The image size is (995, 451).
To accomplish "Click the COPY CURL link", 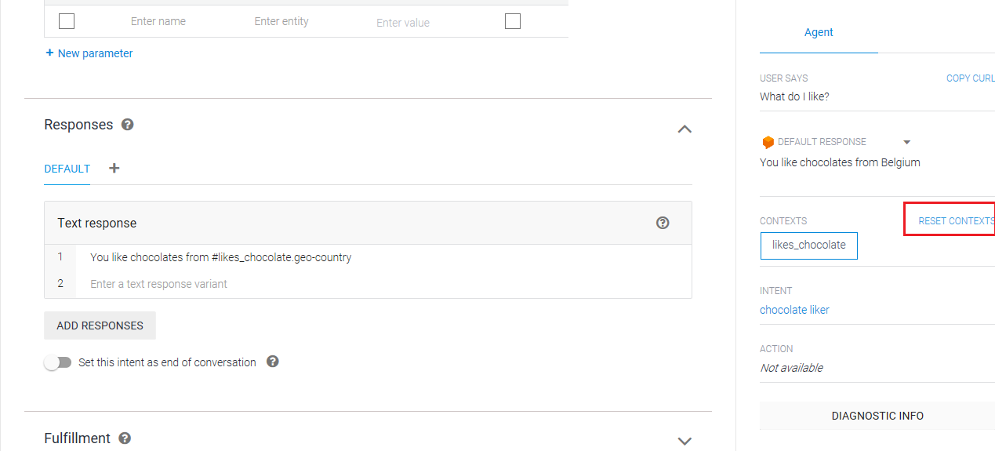I will 970,78.
